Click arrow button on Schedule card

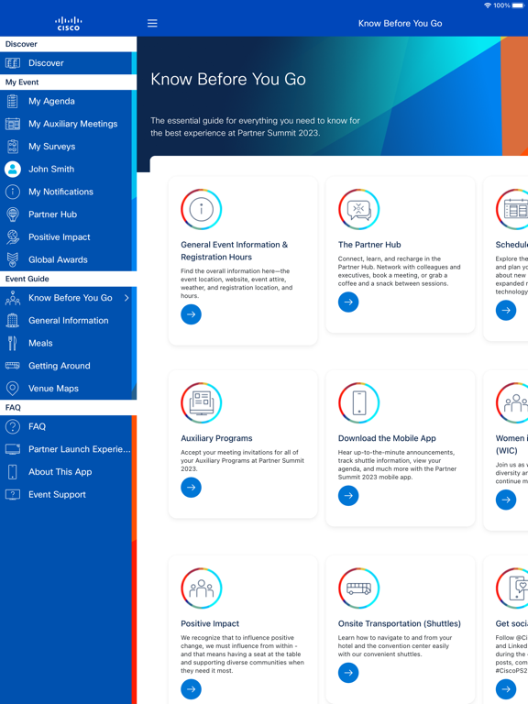[506, 310]
